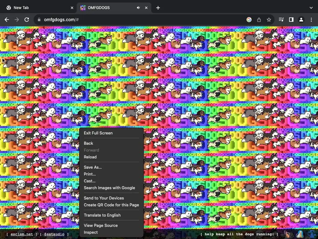Reload the page with the toolbar refresh icon
This screenshot has height=239, width=318.
coord(27,20)
